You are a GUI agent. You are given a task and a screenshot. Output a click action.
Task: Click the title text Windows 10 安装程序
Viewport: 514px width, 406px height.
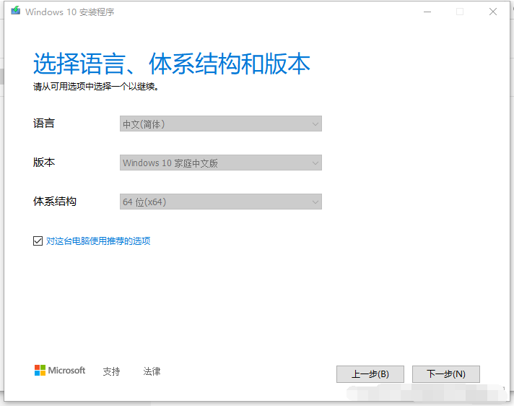point(70,12)
